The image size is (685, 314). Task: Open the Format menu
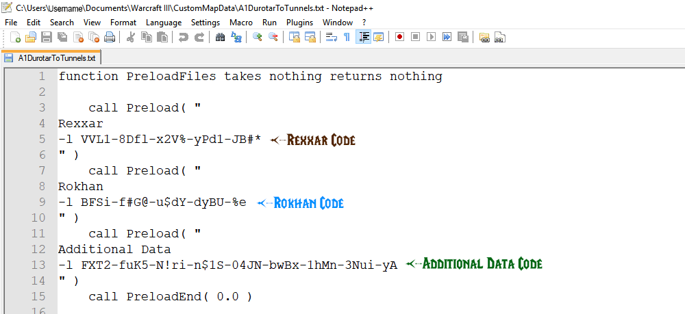tap(123, 23)
